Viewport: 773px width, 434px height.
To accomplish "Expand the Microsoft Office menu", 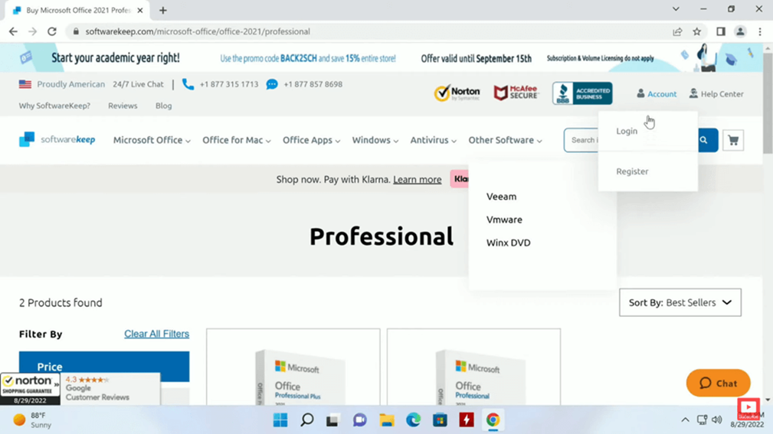I will 152,140.
